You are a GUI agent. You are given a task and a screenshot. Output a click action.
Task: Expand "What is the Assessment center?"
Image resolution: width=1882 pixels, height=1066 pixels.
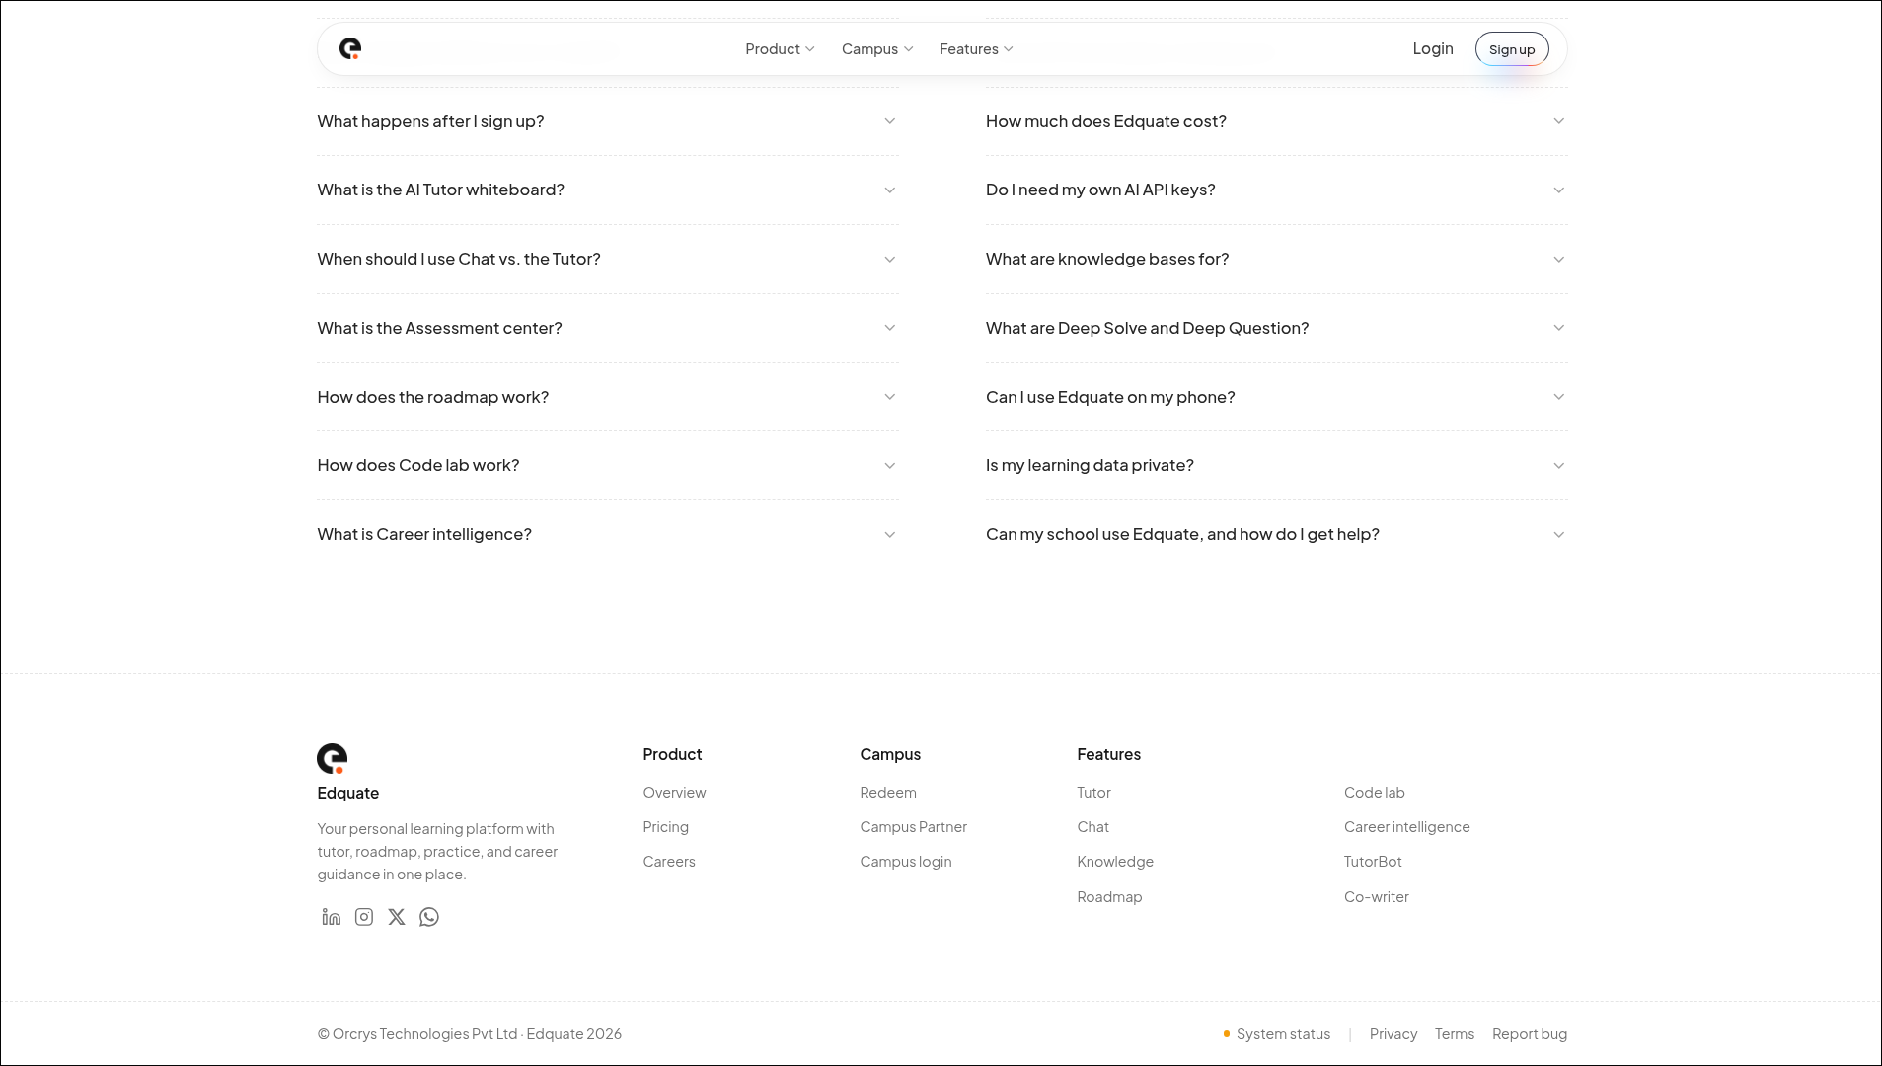tap(608, 328)
